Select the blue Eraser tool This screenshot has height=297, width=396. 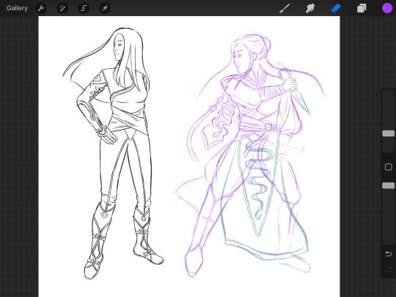coord(336,8)
